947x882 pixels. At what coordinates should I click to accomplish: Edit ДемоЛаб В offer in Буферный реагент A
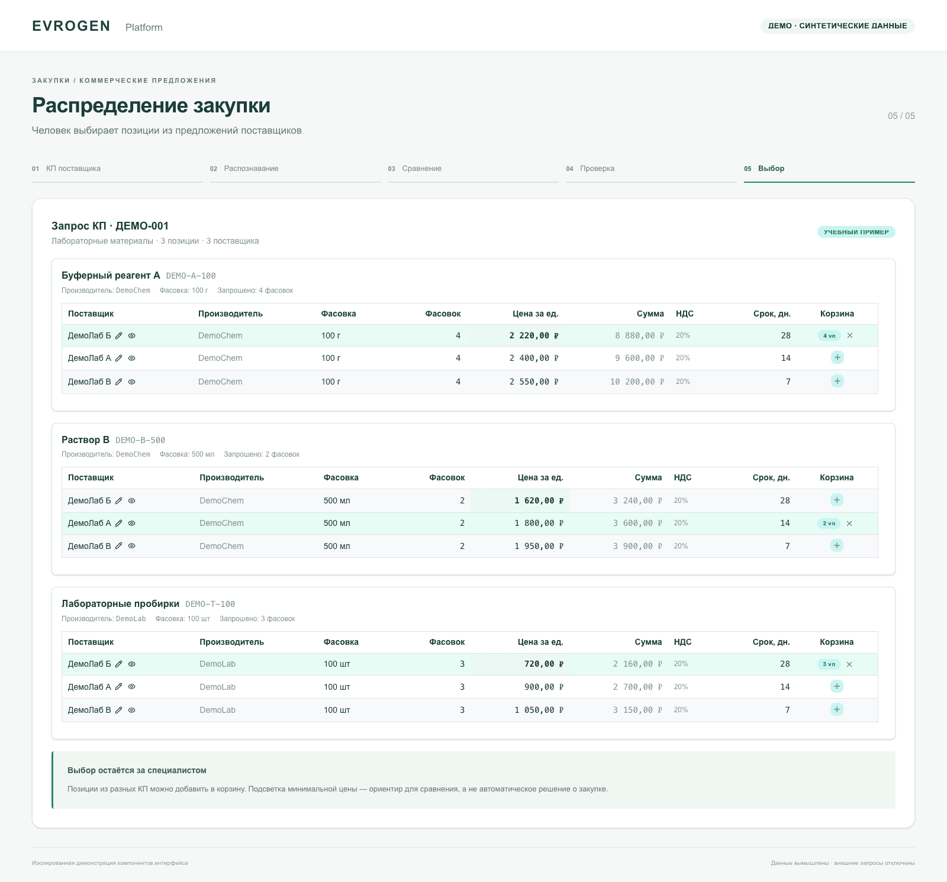tap(118, 382)
